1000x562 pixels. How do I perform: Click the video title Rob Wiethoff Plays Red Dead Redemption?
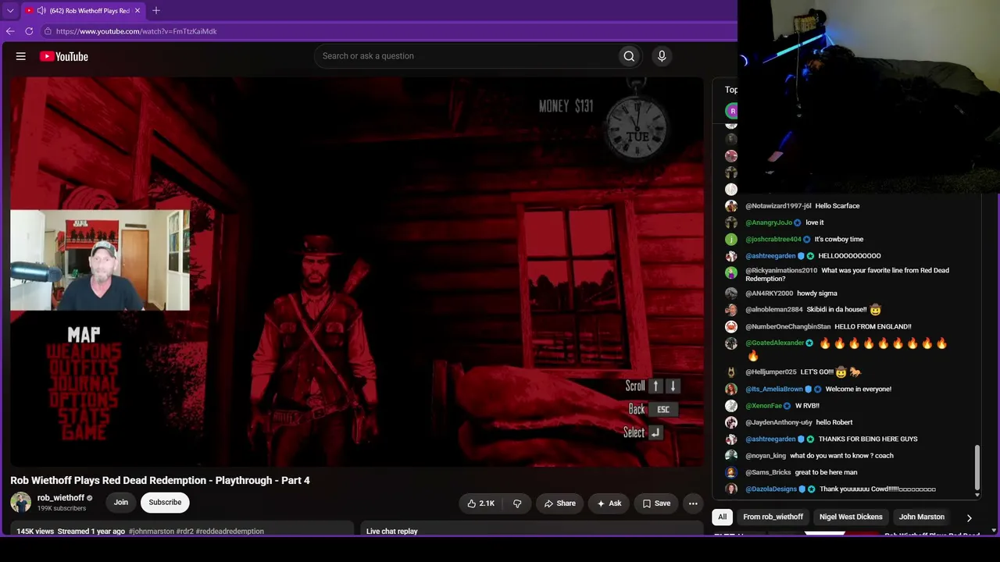coord(160,480)
